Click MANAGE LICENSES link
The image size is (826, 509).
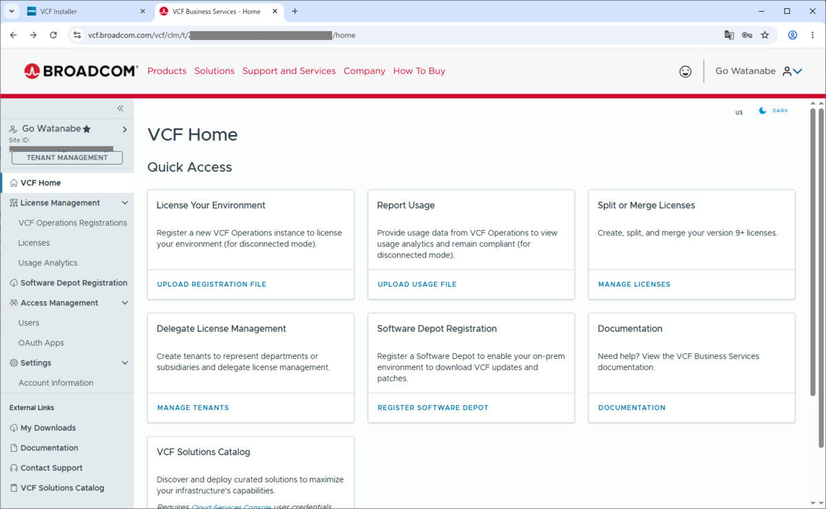pyautogui.click(x=634, y=284)
